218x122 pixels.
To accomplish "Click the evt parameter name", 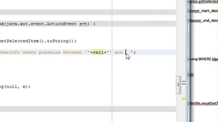I will (83, 24).
